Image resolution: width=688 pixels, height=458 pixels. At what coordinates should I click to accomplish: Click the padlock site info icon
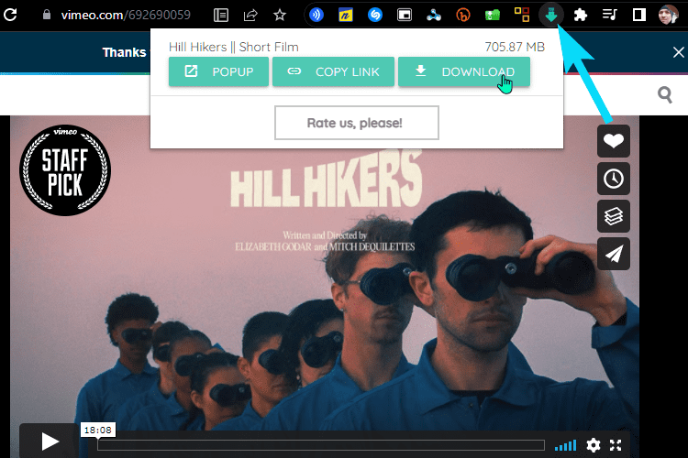click(x=47, y=15)
